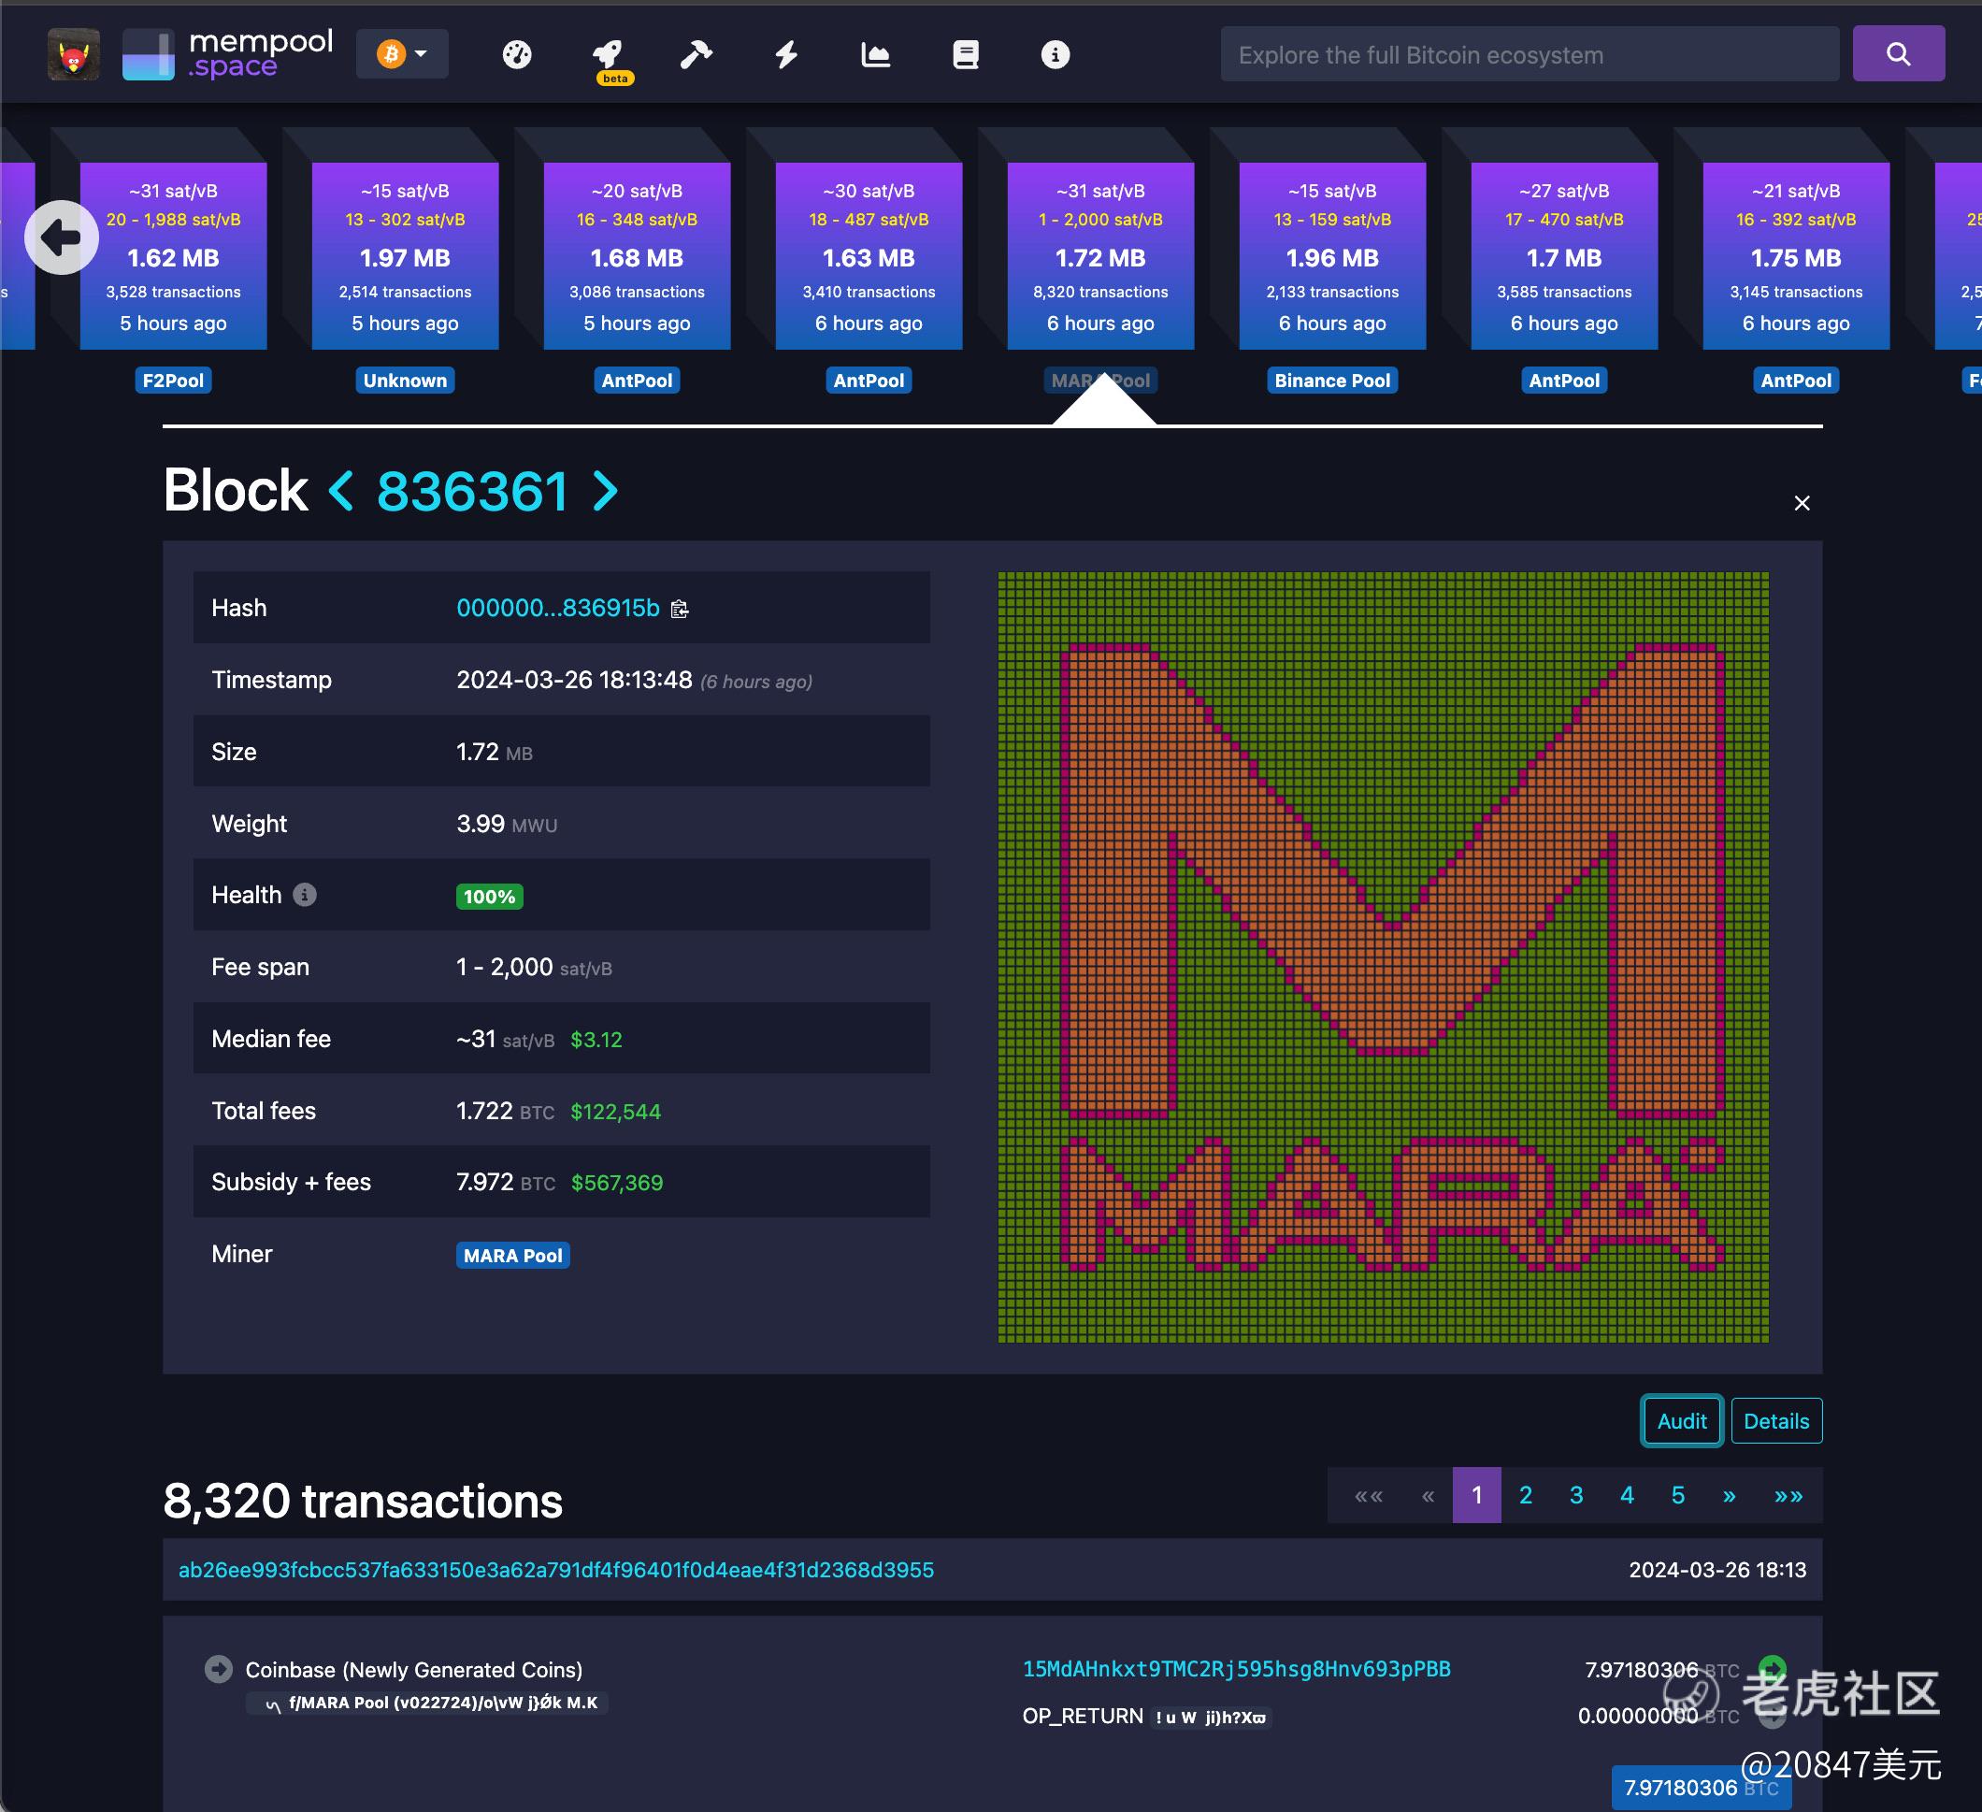Click the purple search button
The width and height of the screenshot is (1982, 1812).
coord(1898,54)
